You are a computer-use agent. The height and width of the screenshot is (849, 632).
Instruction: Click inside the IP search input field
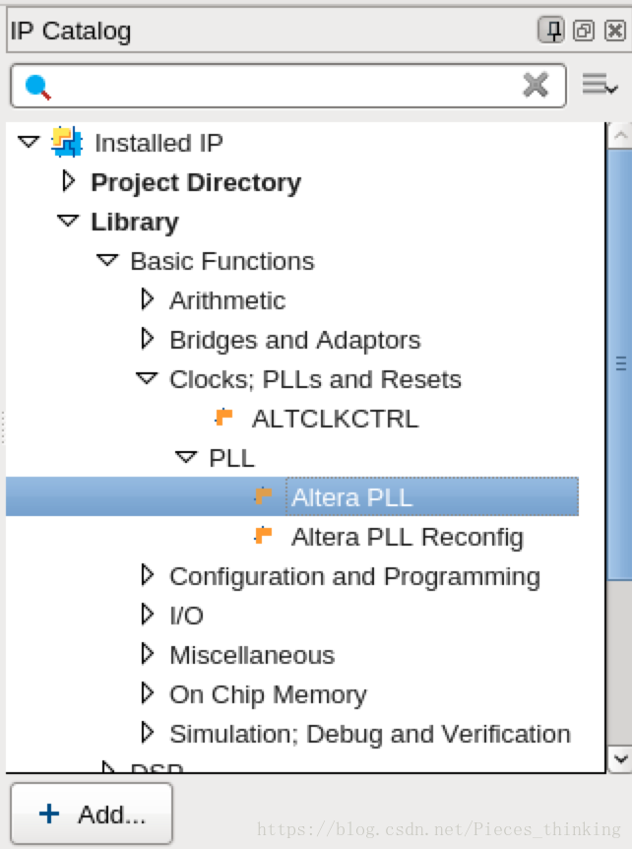[x=285, y=86]
